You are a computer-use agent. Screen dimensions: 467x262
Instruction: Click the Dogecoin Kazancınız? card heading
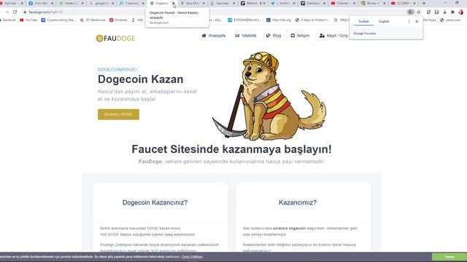tap(155, 202)
